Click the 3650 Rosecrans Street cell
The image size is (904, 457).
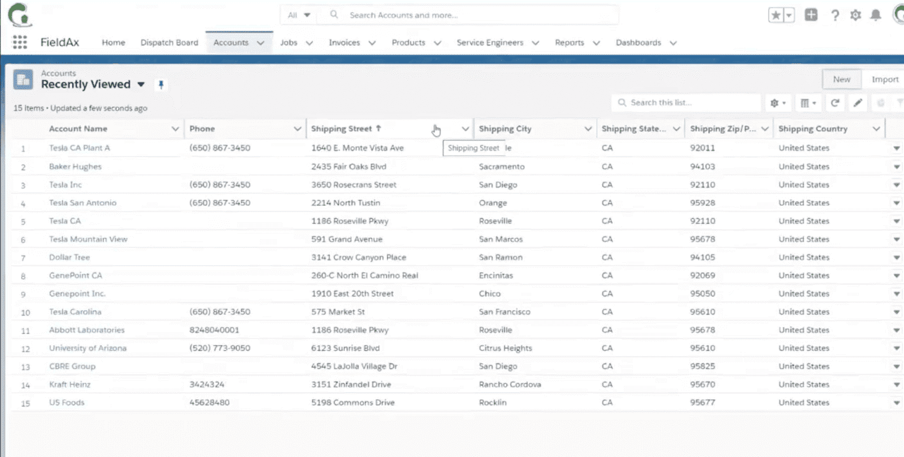(x=354, y=184)
